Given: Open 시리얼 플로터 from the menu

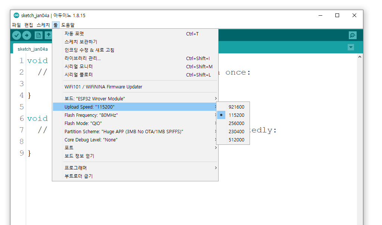Looking at the screenshot, I should tap(135, 75).
